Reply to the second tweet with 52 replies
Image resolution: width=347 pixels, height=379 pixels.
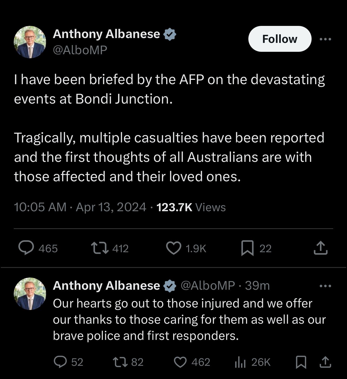click(x=60, y=362)
